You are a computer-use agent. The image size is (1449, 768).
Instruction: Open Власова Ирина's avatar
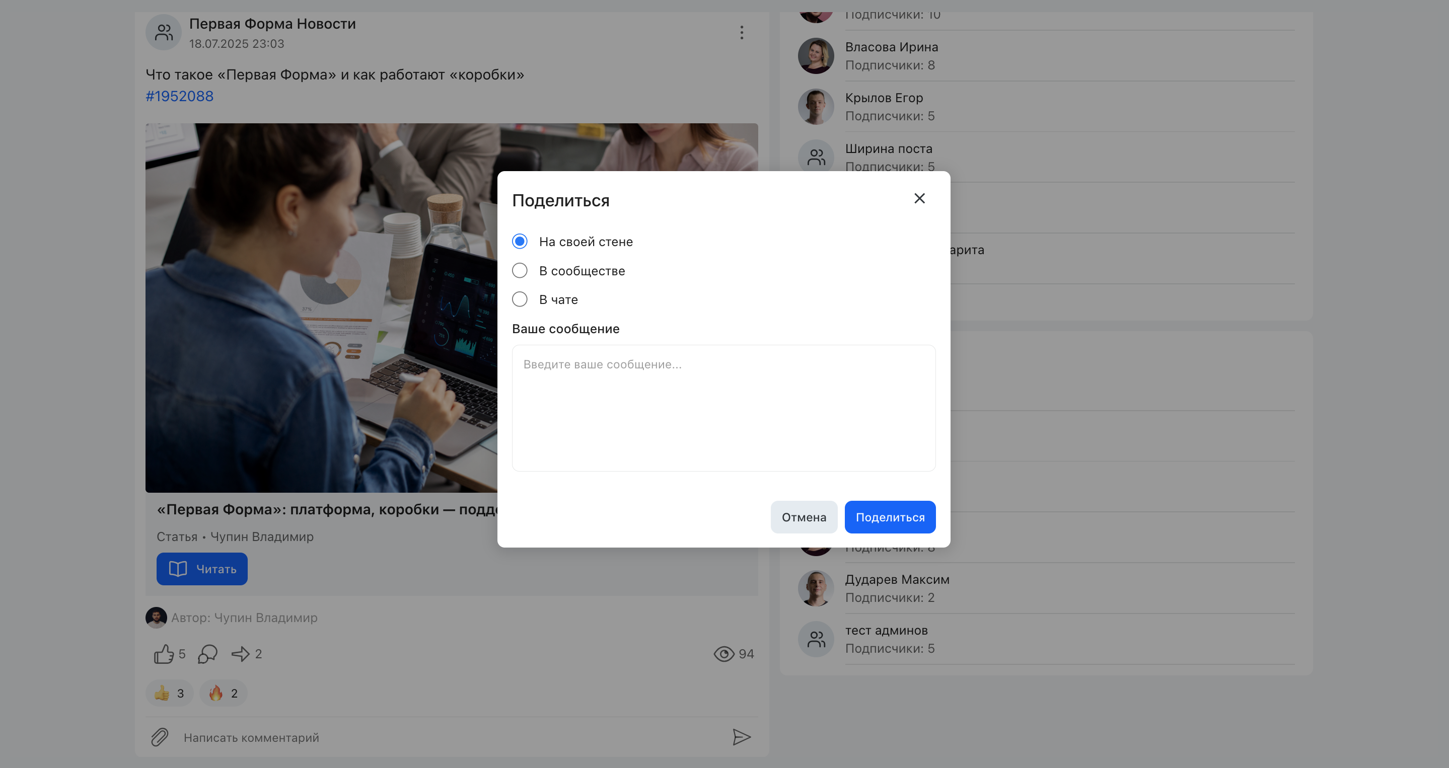point(816,56)
